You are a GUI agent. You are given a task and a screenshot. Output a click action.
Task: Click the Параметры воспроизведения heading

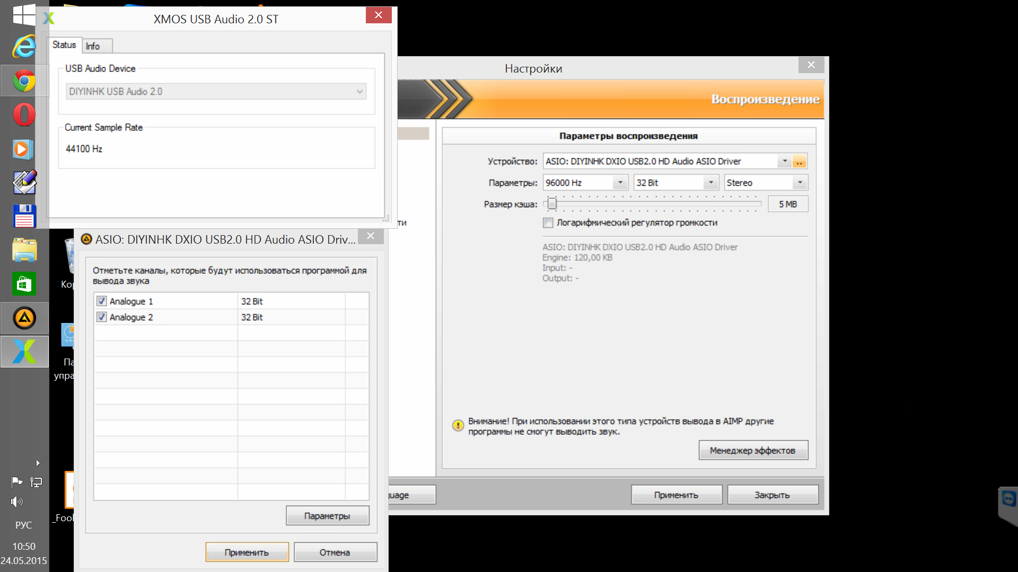pos(628,136)
